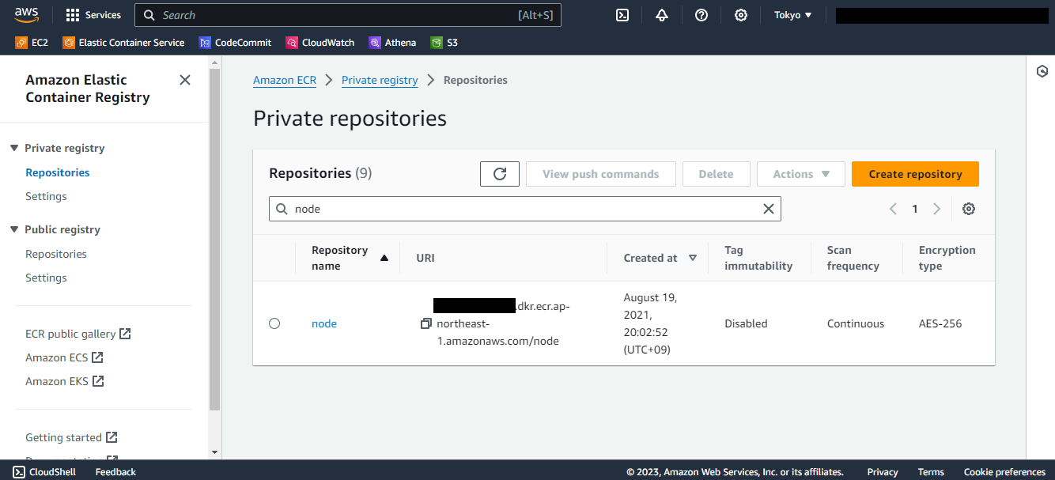
Task: Open the Services grid menu
Action: [x=93, y=15]
